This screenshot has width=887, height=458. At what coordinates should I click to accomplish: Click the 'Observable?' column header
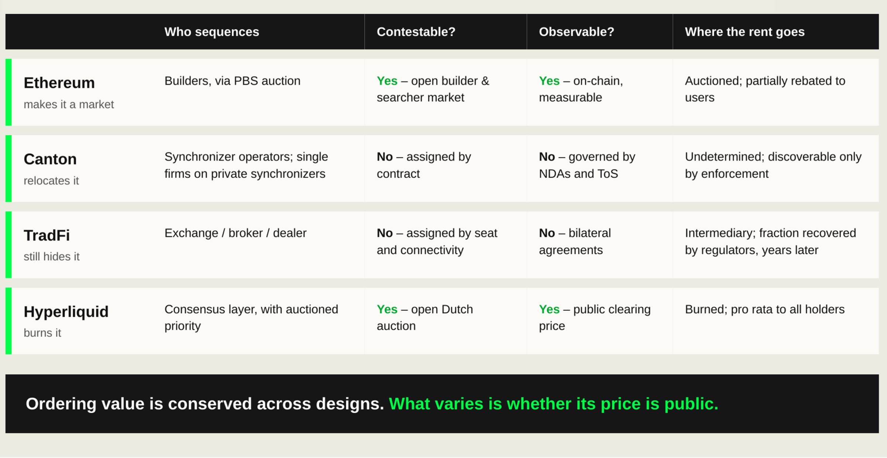click(x=576, y=32)
